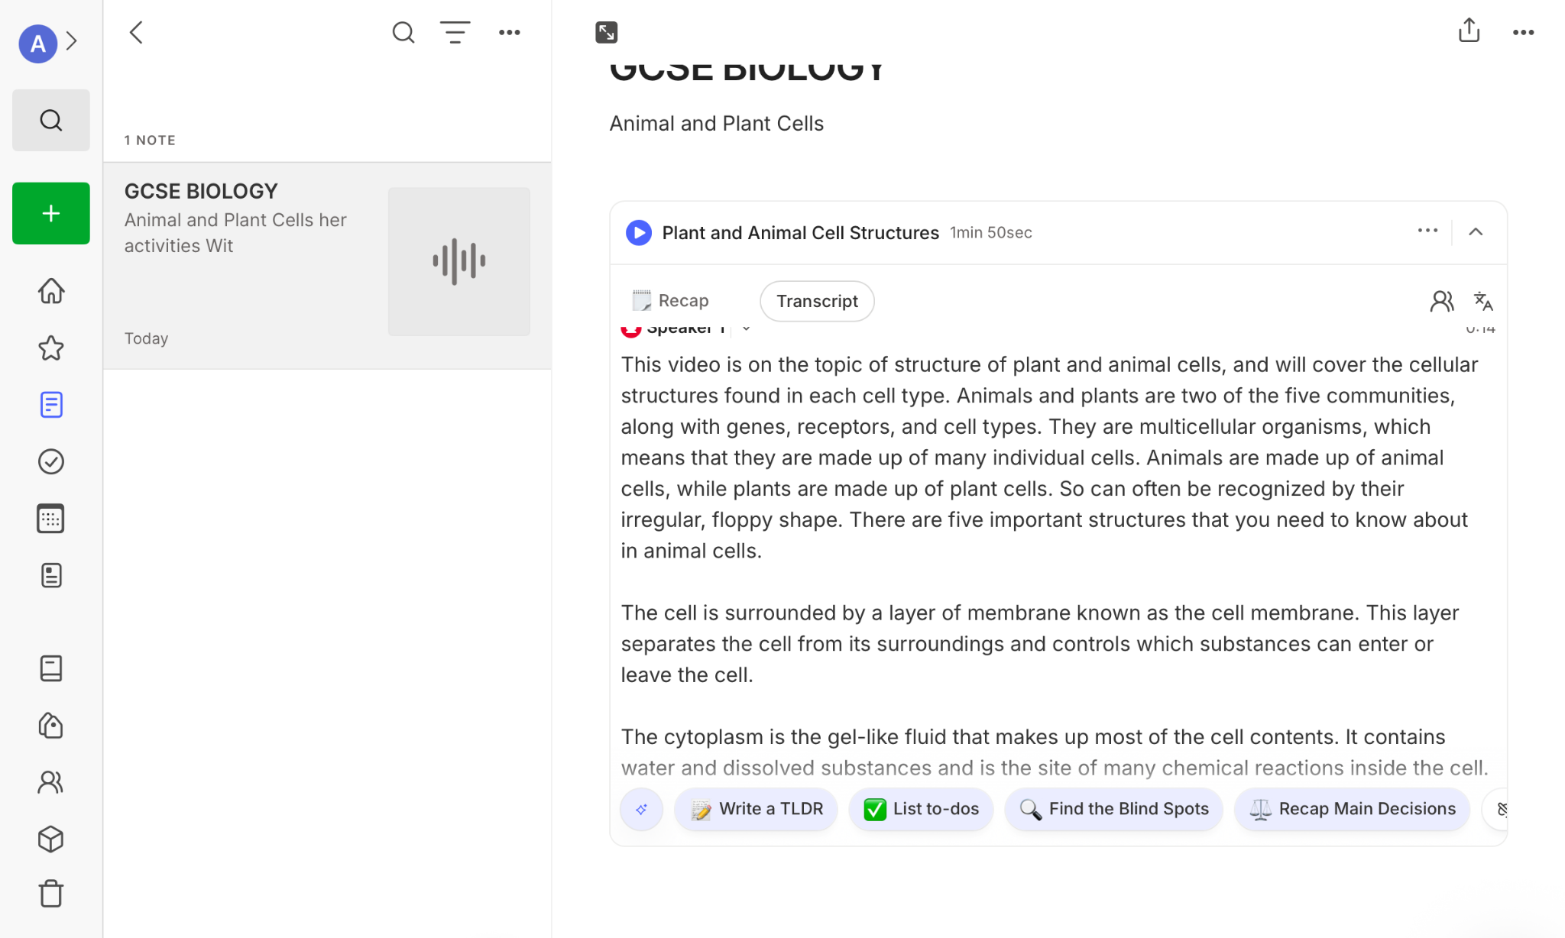Click the audio waveform thumbnail

click(x=459, y=261)
